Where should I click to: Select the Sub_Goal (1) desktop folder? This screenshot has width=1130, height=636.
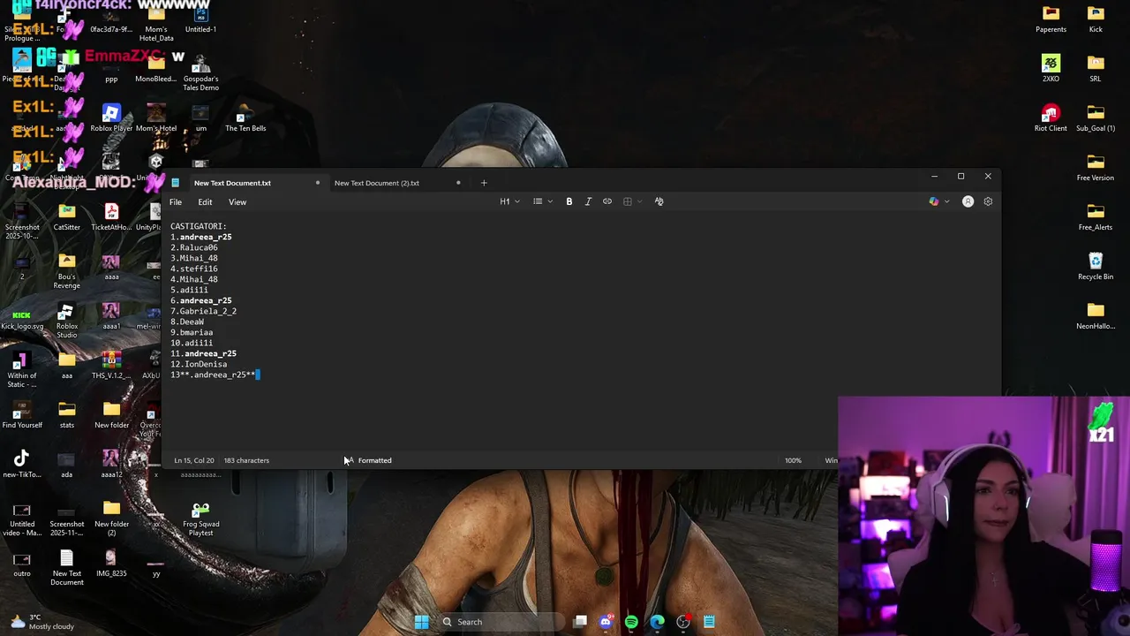[1096, 117]
